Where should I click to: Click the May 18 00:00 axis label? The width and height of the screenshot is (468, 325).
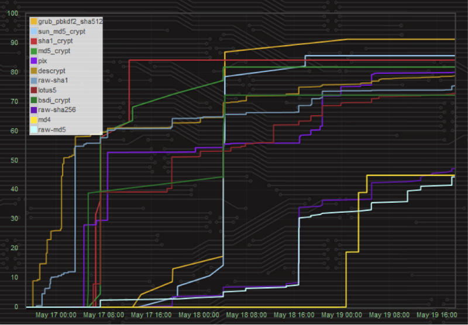[199, 315]
